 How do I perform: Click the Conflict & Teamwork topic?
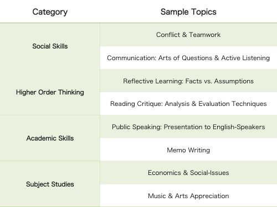pyautogui.click(x=188, y=35)
